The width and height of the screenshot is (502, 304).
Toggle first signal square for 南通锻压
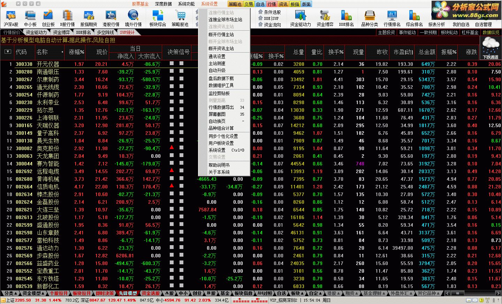click(x=172, y=71)
